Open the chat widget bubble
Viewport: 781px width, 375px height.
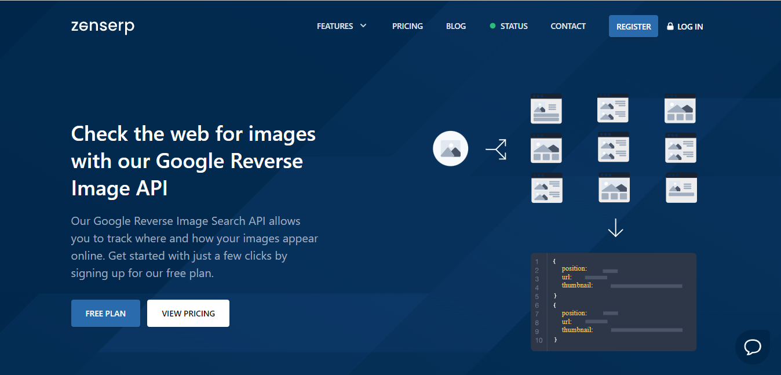(753, 347)
